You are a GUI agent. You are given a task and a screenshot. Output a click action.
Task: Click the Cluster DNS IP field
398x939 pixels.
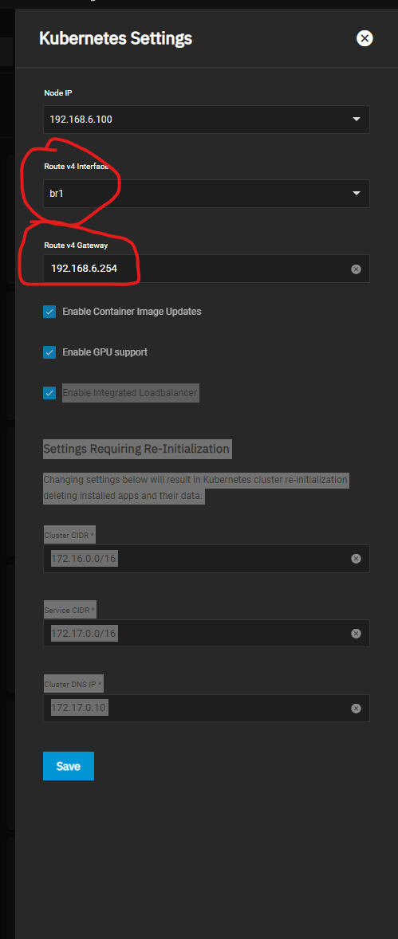click(196, 709)
